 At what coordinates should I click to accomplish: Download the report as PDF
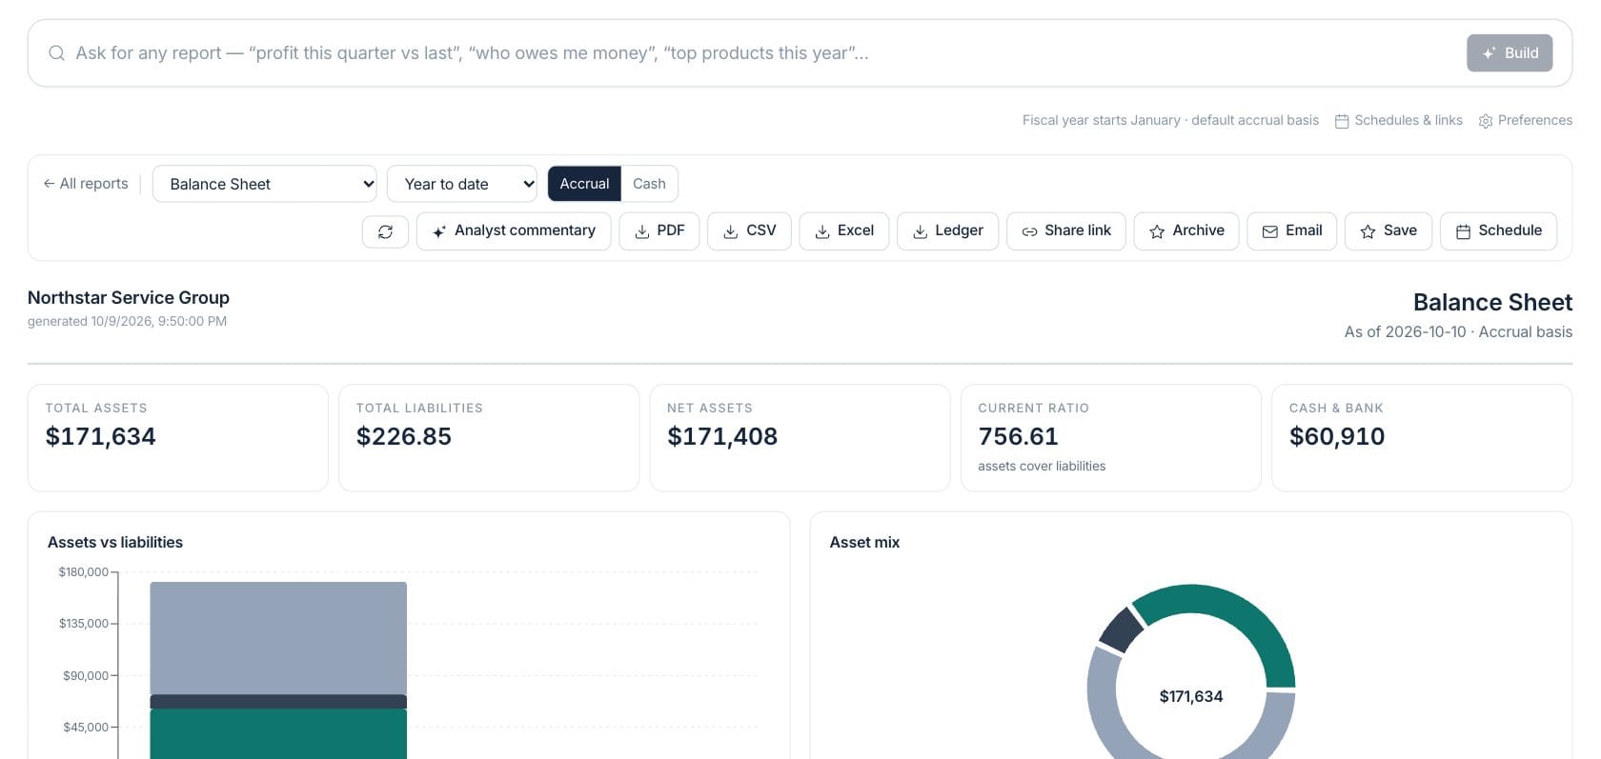click(659, 231)
